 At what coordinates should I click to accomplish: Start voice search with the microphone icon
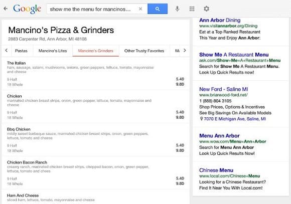click(x=177, y=9)
